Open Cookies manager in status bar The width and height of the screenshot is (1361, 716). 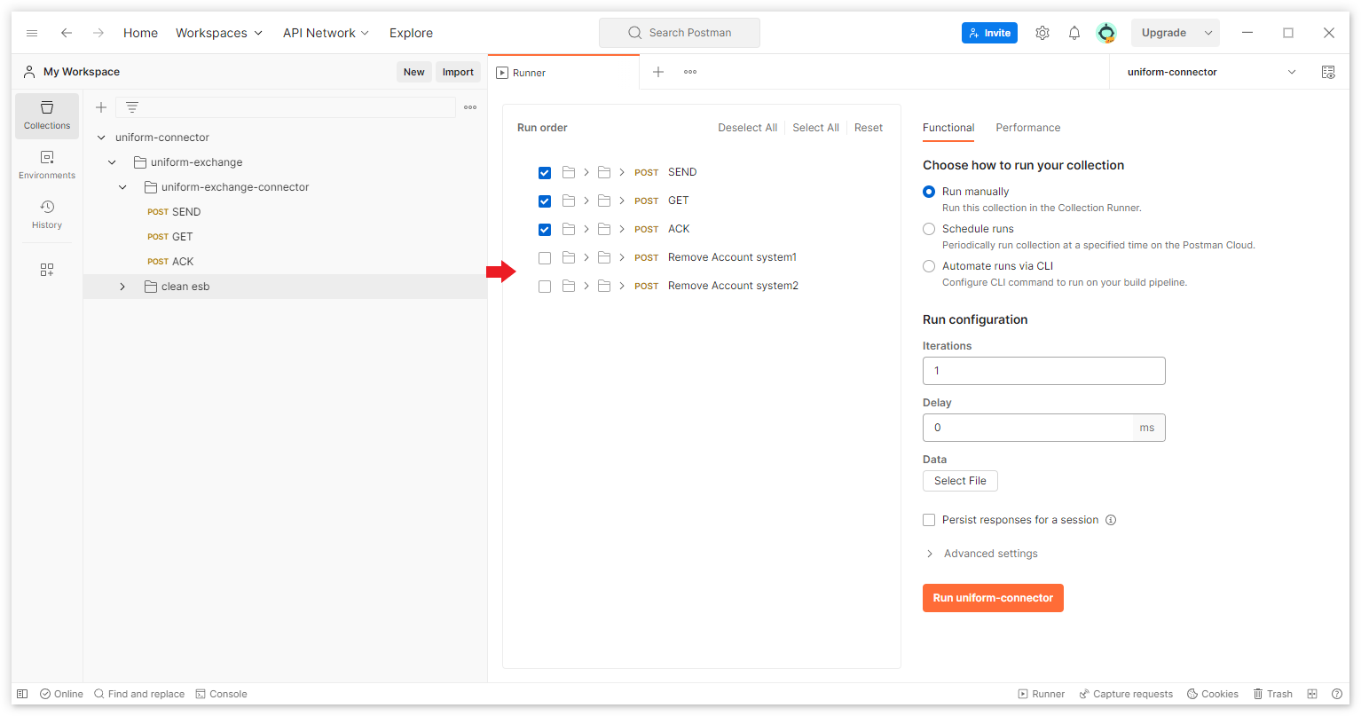pos(1213,694)
